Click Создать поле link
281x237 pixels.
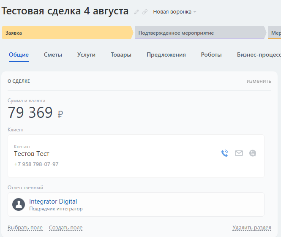click(x=65, y=228)
